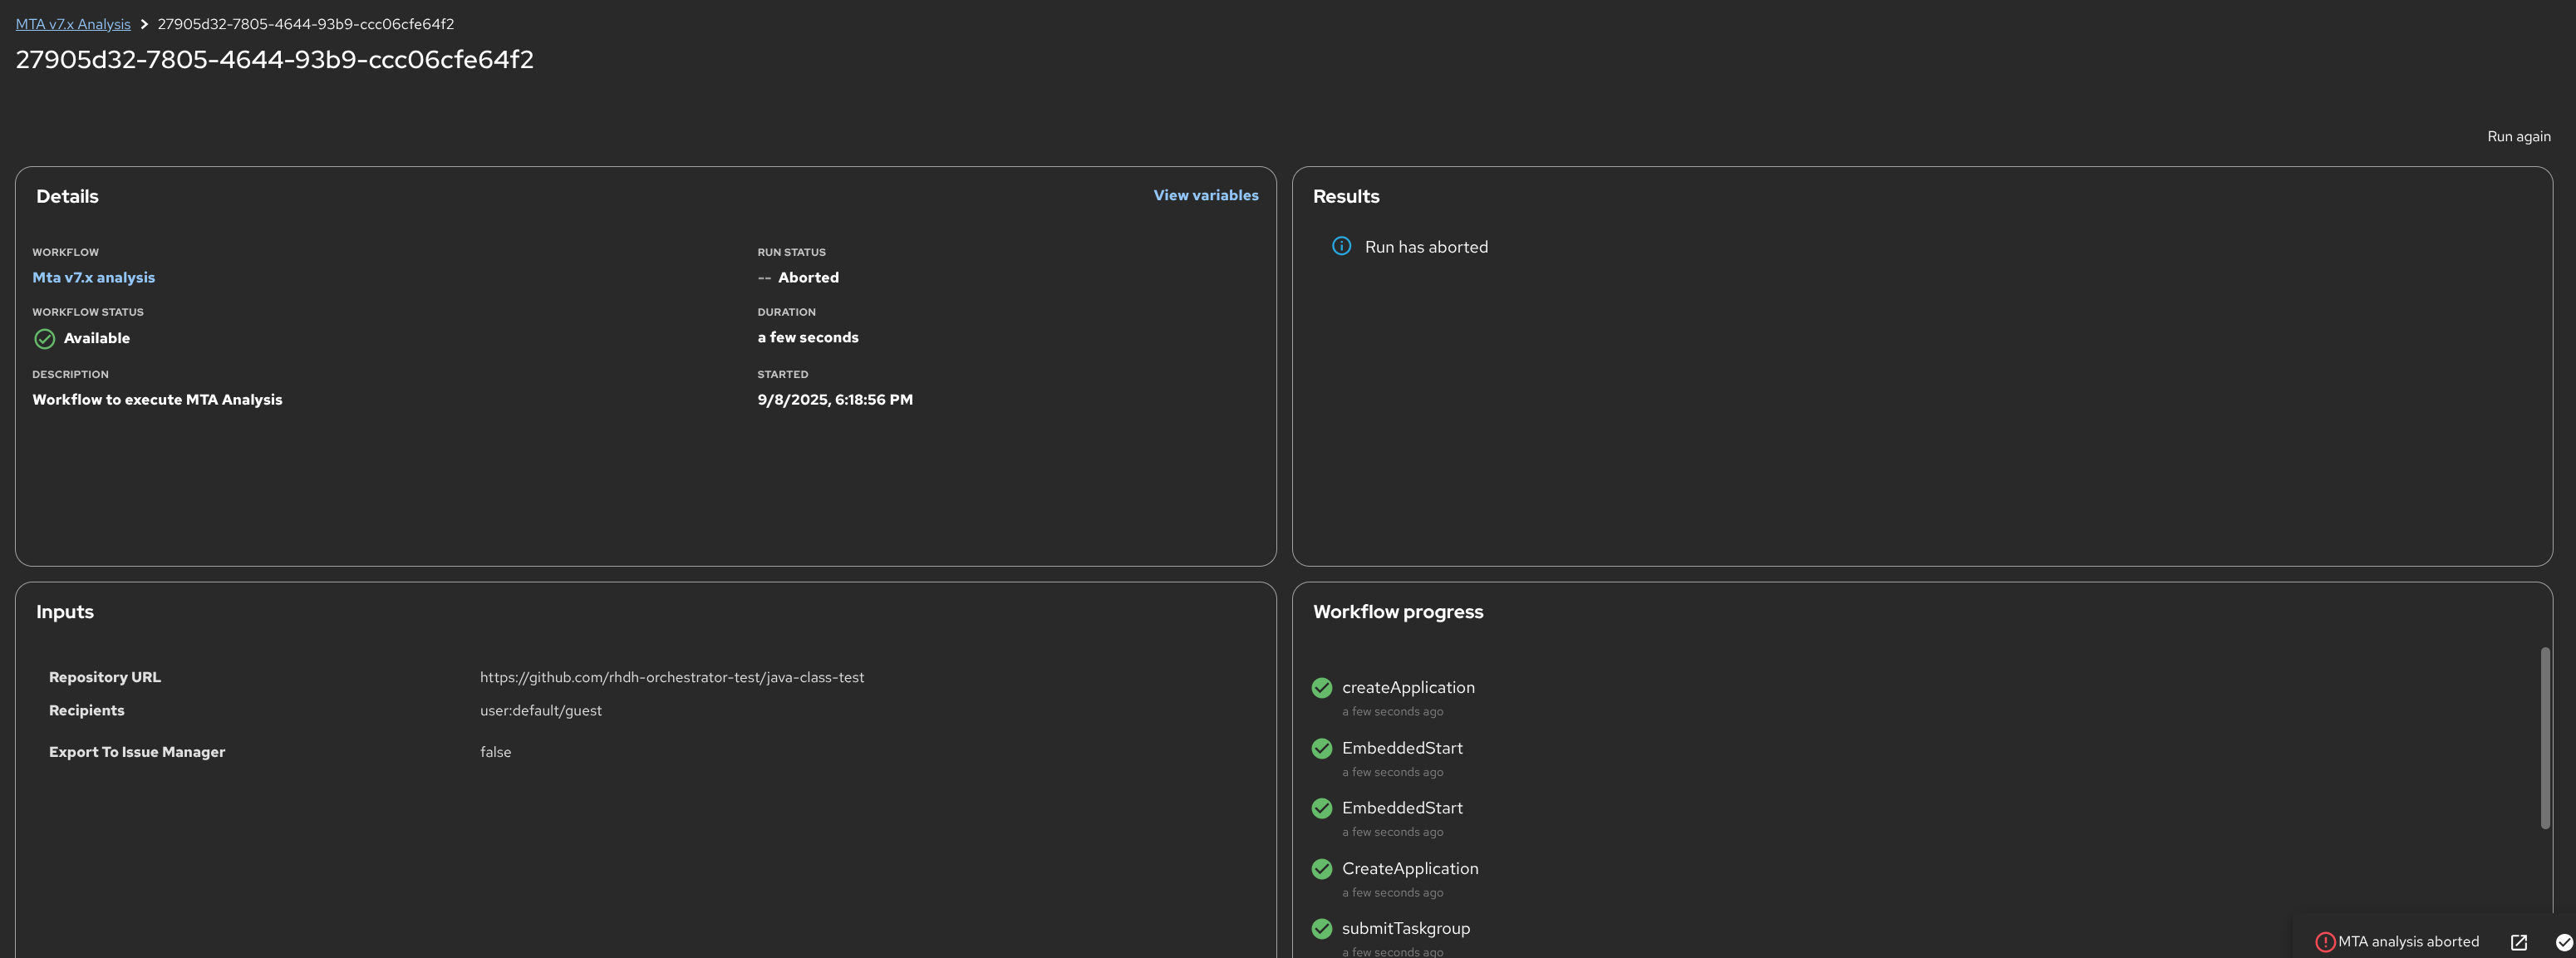This screenshot has height=958, width=2576.
Task: Click the checkmark icon to mark notification read
Action: (2563, 942)
